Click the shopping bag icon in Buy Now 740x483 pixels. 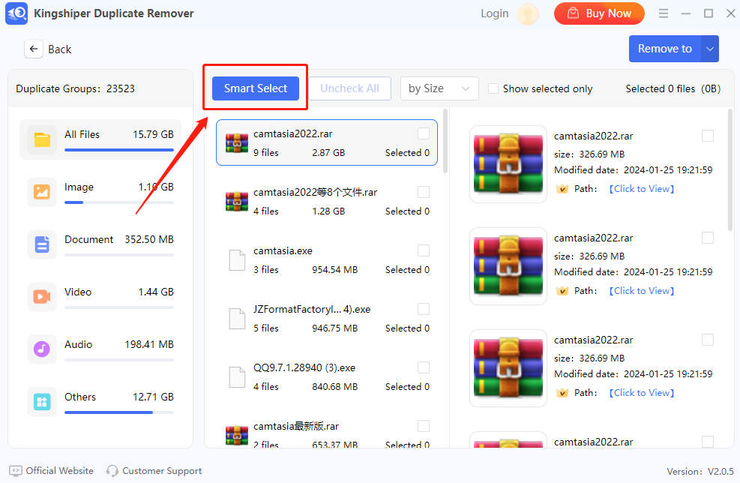[573, 13]
